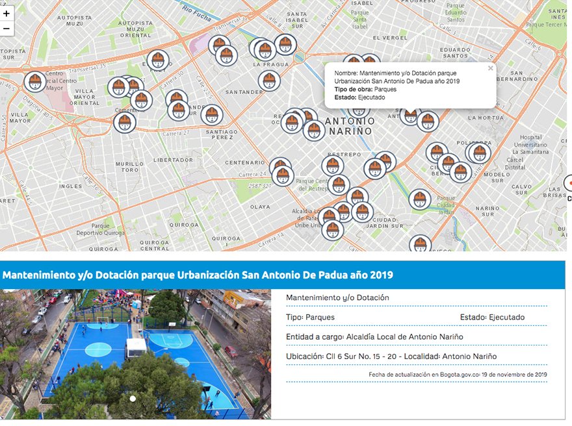Select 'Estado: Ejecutado' in details panel

point(492,317)
